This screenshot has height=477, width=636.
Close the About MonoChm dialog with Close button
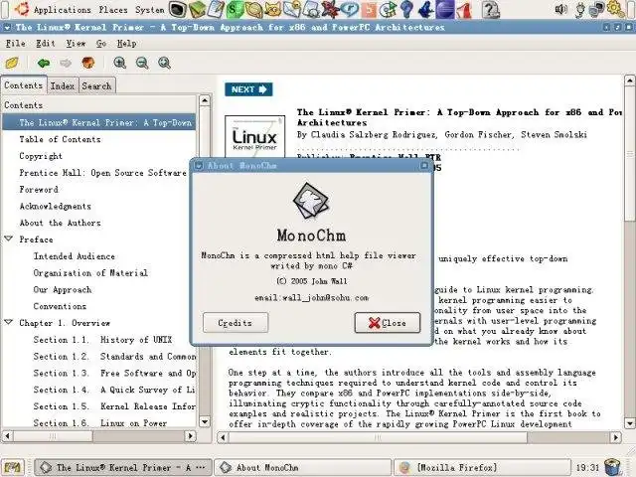tap(388, 323)
